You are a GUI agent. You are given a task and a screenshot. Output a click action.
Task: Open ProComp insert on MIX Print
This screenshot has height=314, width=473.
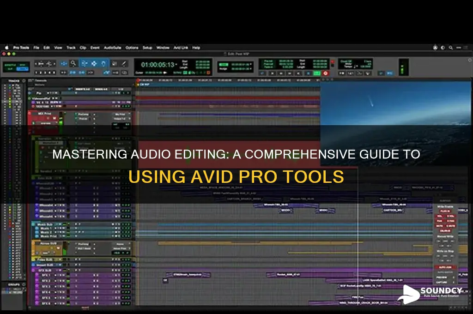pos(83,115)
